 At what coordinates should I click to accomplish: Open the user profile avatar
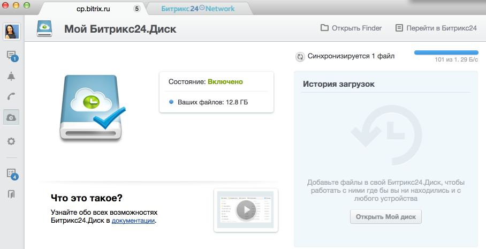point(12,31)
